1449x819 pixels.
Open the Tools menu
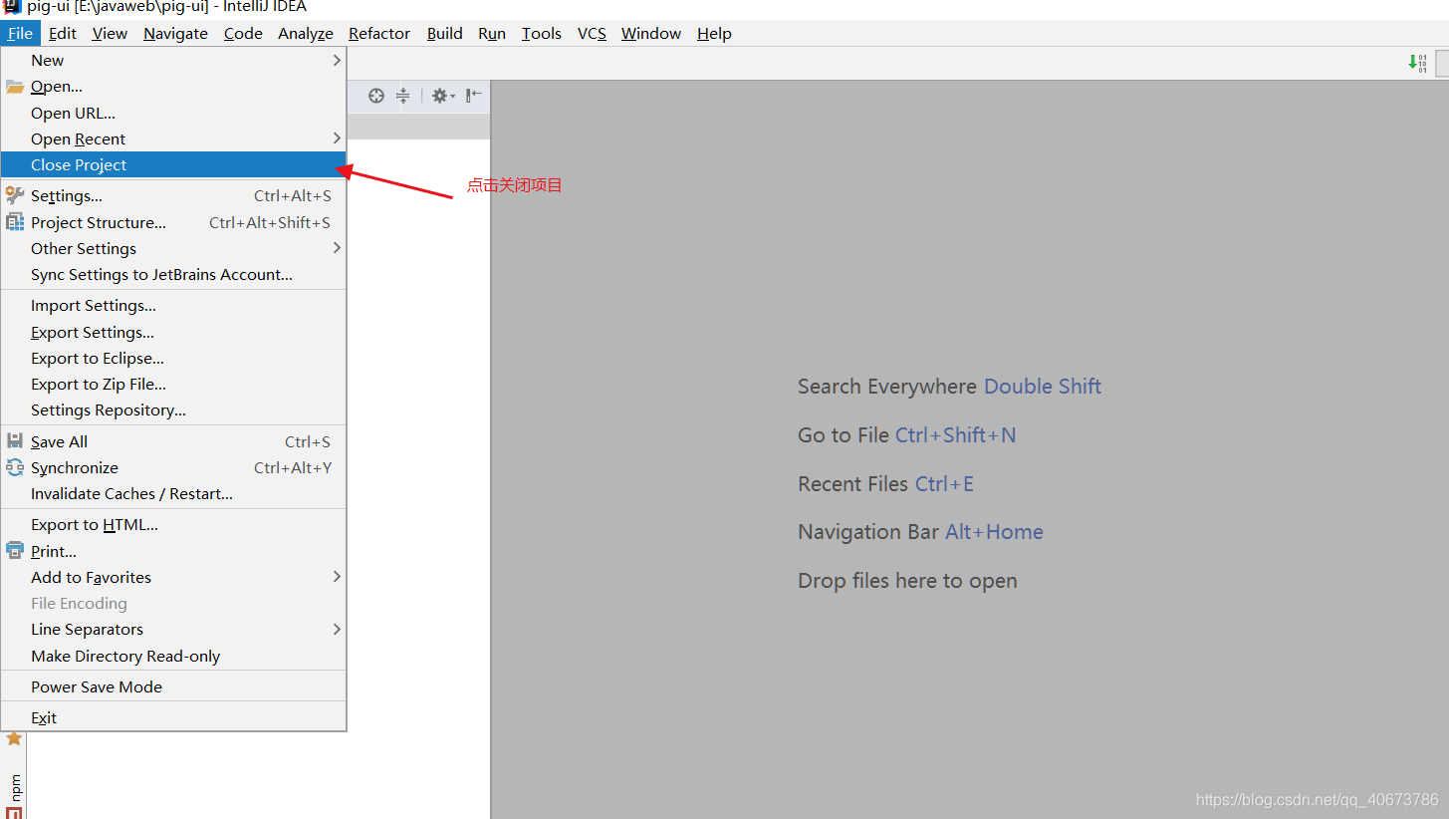542,33
